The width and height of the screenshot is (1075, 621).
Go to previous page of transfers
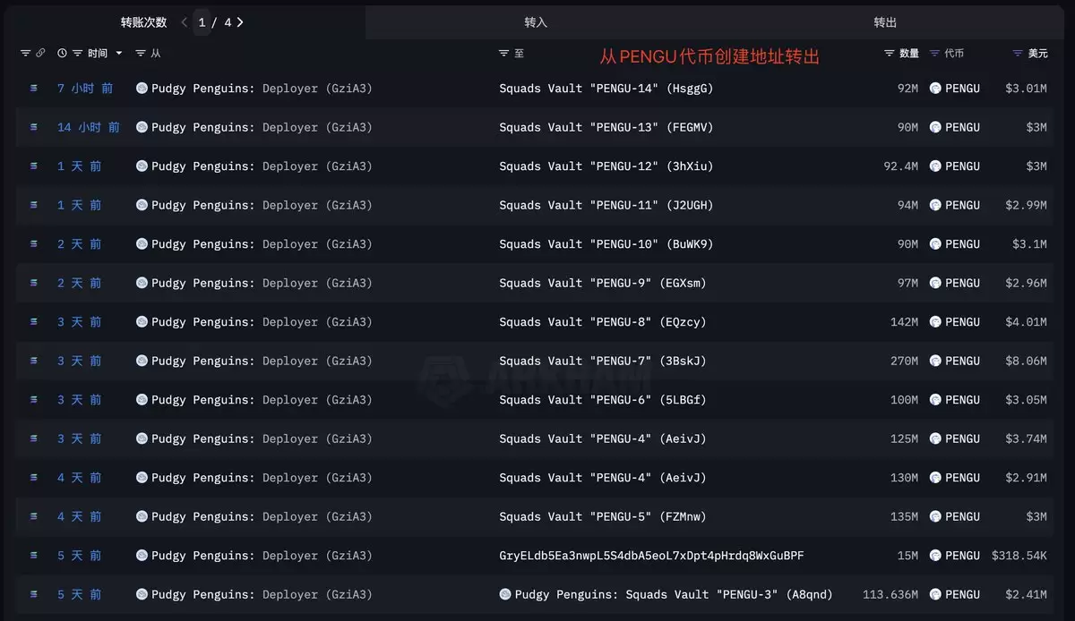pos(185,22)
